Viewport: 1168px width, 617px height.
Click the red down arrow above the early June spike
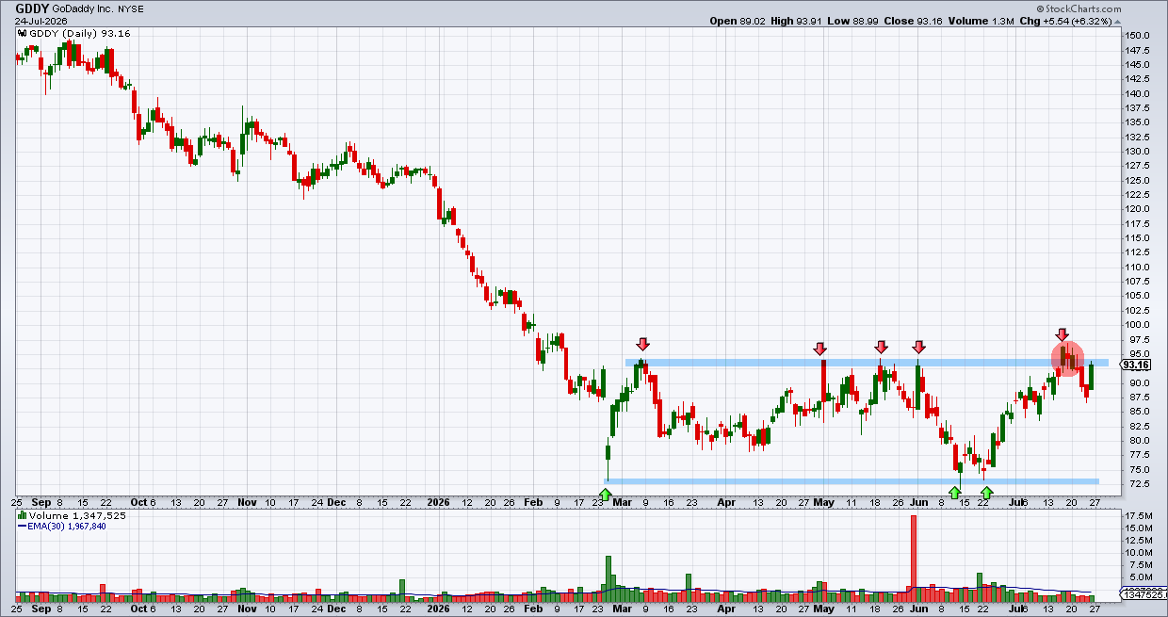pyautogui.click(x=918, y=347)
